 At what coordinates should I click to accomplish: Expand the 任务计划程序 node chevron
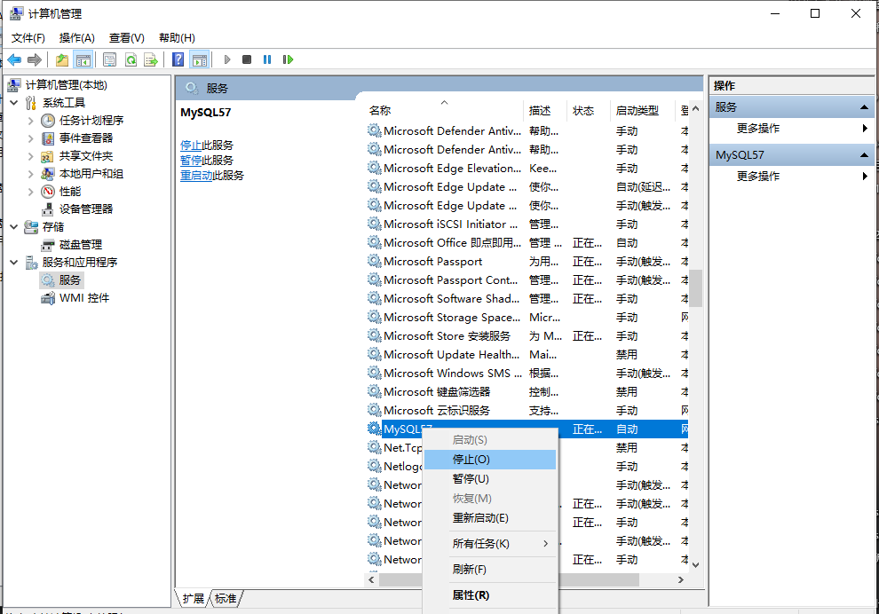click(x=31, y=121)
